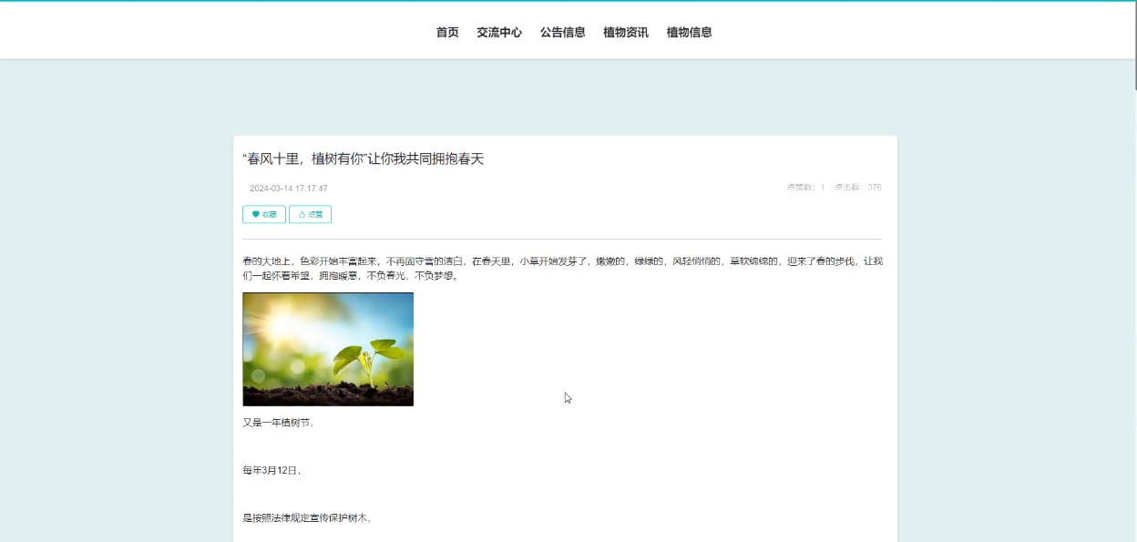1137x542 pixels.
Task: Select 植物资讯 in the top navigation
Action: click(x=626, y=32)
